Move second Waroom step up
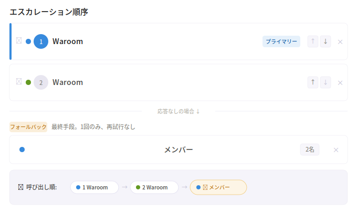This screenshot has height=213, width=357. 313,82
